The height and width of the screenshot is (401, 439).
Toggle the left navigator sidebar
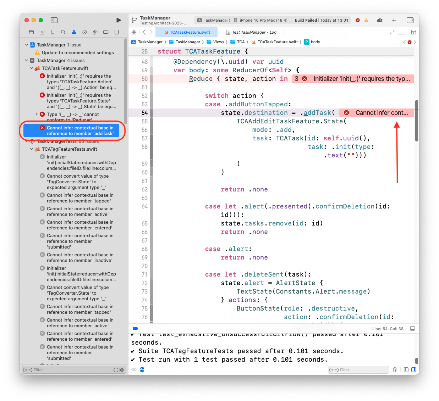pyautogui.click(x=54, y=20)
